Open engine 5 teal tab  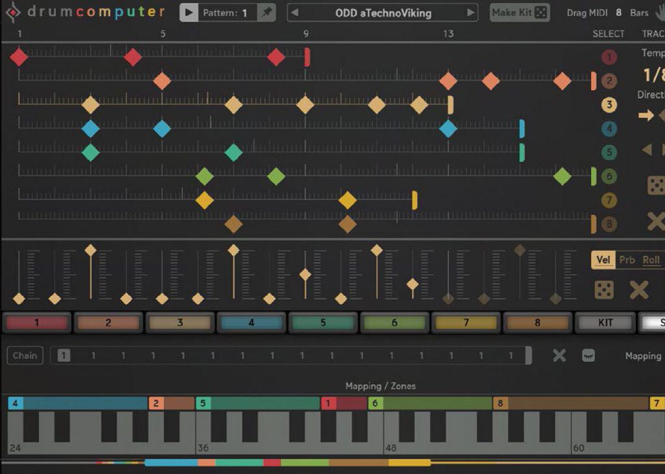coord(323,323)
